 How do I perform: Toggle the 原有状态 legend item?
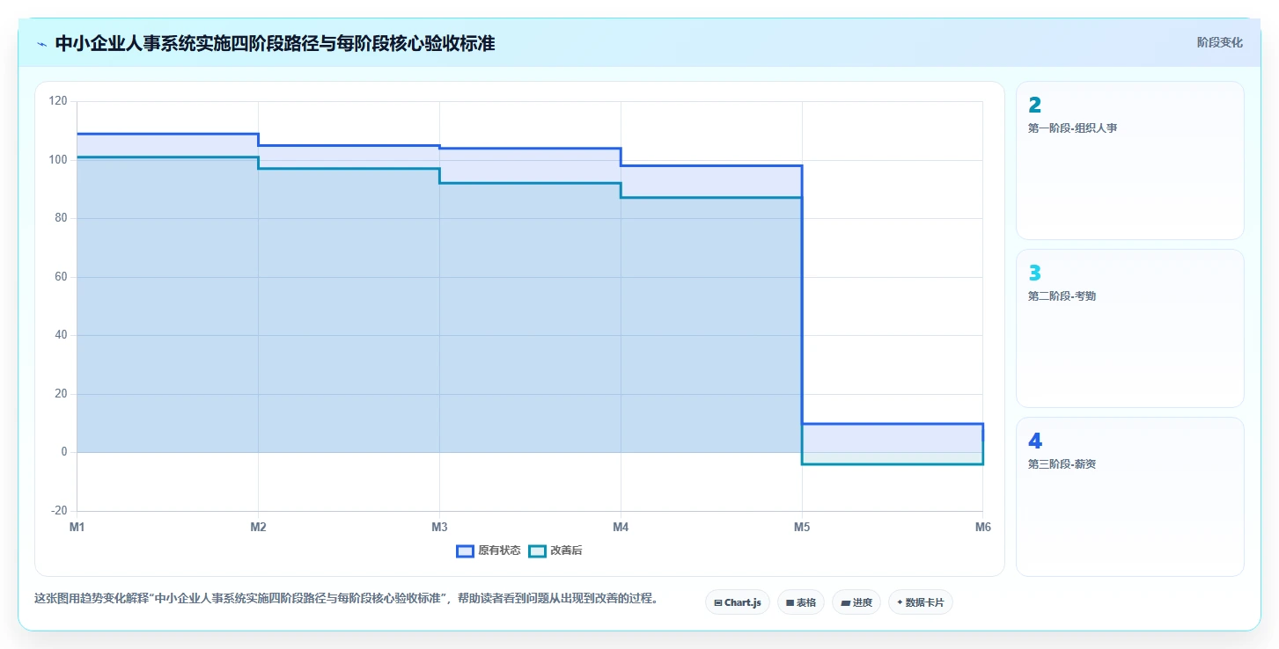(x=489, y=551)
